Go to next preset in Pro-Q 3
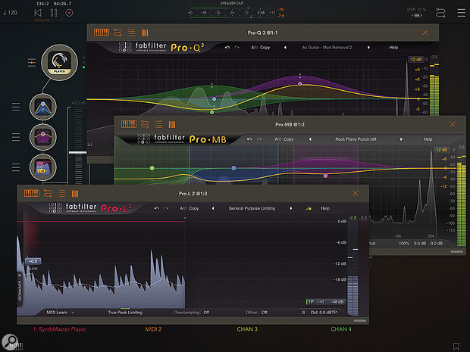This screenshot has width=470, height=352. coord(368,47)
